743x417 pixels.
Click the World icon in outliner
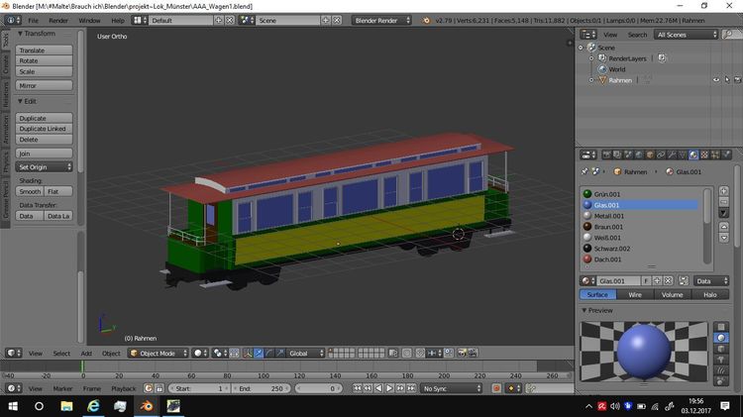[x=602, y=69]
